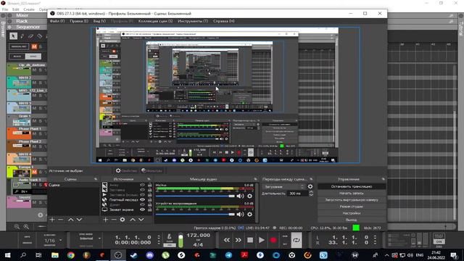
Task: Undock Микшер аудио panel using header icon
Action: coord(255,179)
